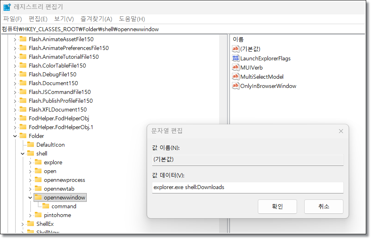Select the MultiSelectModel value name
The height and width of the screenshot is (245, 371).
262,77
